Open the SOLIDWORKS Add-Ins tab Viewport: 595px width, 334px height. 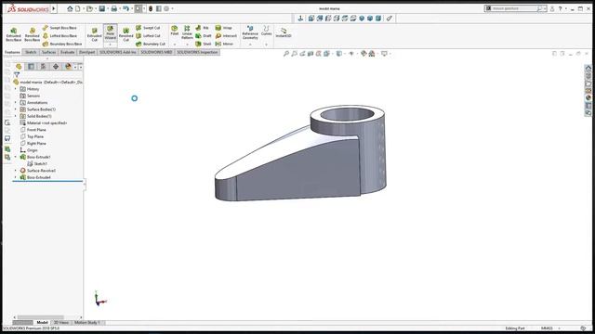click(x=118, y=52)
